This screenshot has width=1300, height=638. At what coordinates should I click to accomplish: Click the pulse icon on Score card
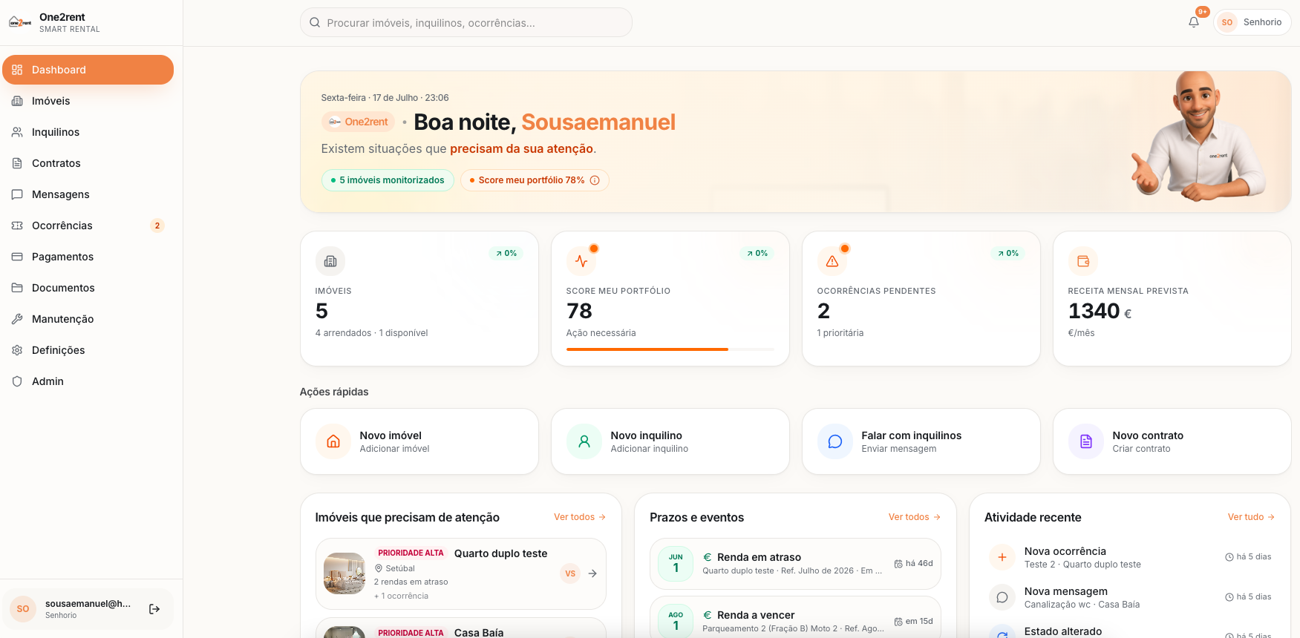(581, 261)
